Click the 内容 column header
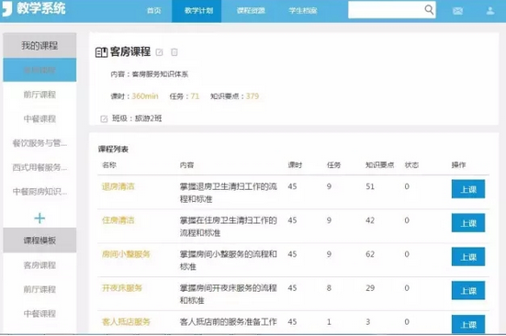This screenshot has height=336, width=506. tap(186, 165)
